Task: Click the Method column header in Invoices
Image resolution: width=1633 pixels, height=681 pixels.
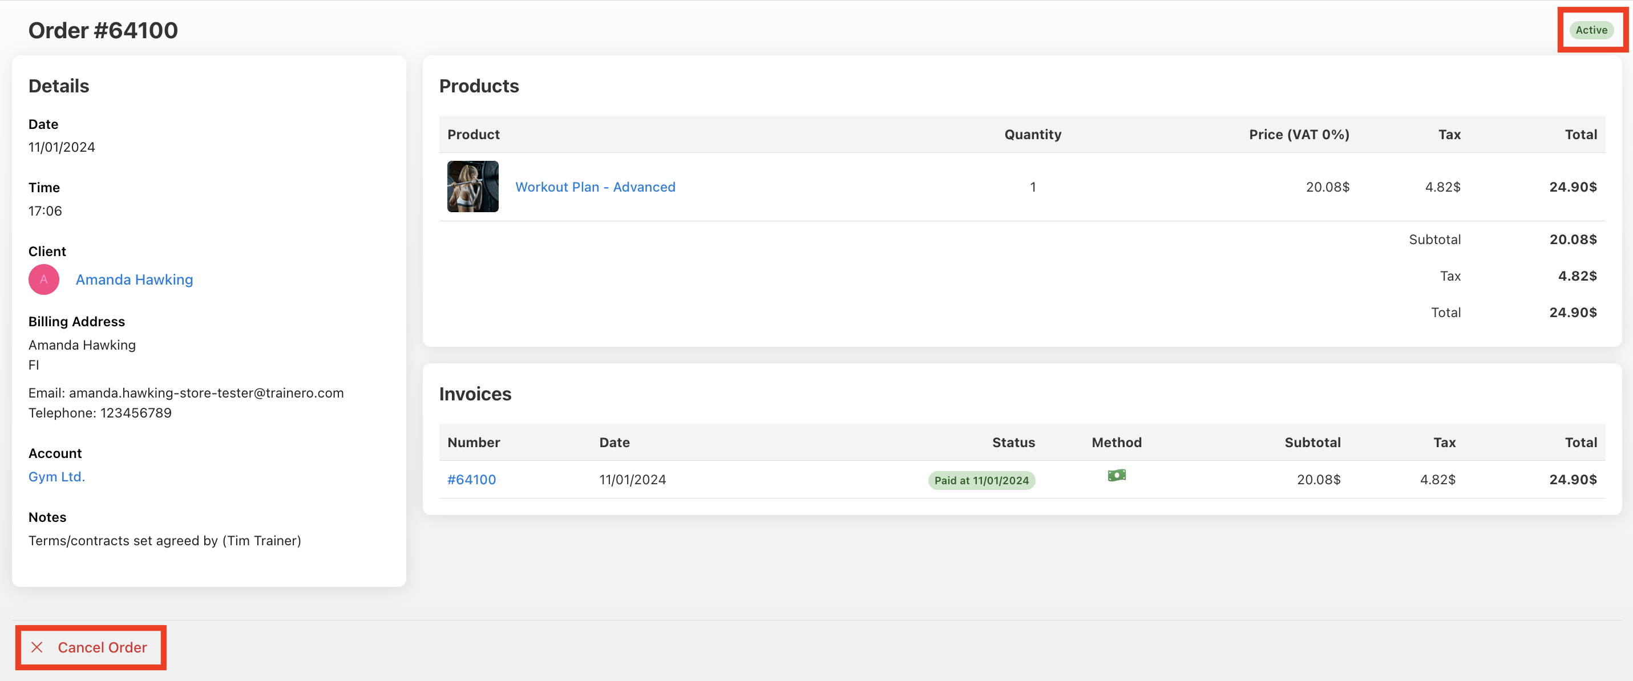Action: click(x=1117, y=442)
